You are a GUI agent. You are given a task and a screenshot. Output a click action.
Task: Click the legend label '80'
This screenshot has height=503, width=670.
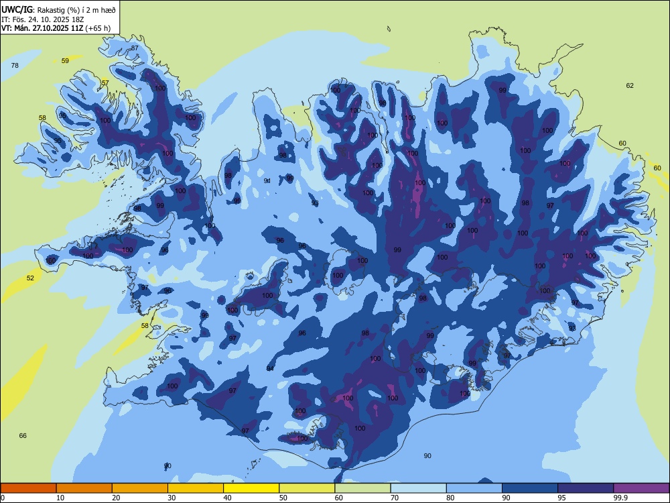click(450, 498)
